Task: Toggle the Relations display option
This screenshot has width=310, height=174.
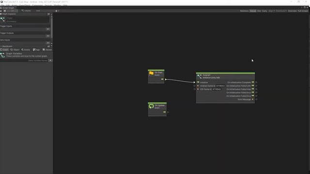Action: pyautogui.click(x=244, y=11)
